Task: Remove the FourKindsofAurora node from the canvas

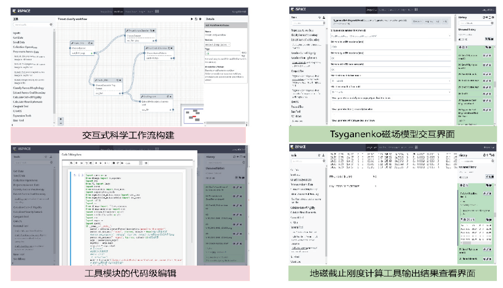Action: point(171,48)
